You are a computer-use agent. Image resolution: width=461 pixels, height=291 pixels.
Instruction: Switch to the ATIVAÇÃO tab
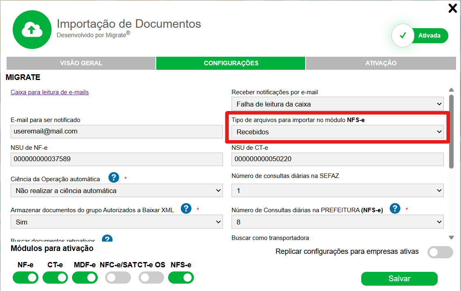point(380,63)
